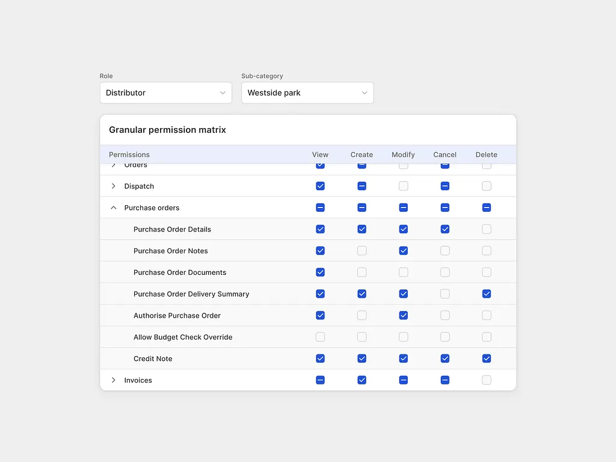Toggle the Dispatch Create indeterminate checkbox
The width and height of the screenshot is (616, 462).
362,186
